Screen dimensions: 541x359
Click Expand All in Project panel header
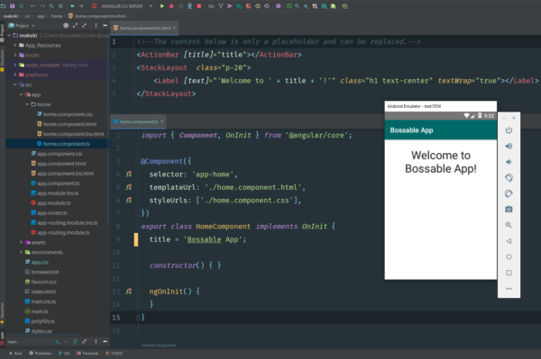(75, 25)
